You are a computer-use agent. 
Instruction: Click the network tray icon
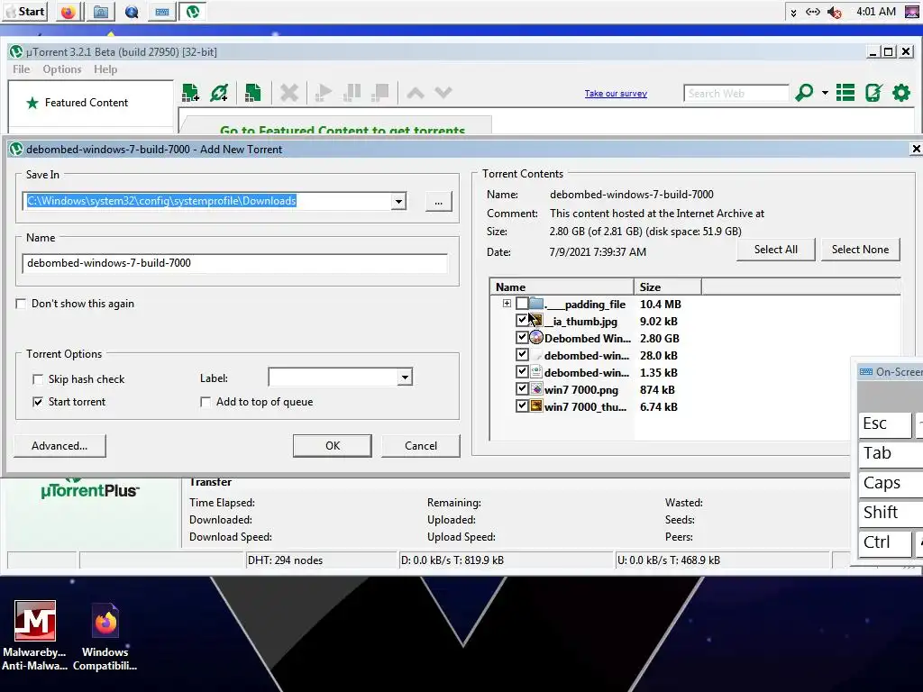[813, 12]
